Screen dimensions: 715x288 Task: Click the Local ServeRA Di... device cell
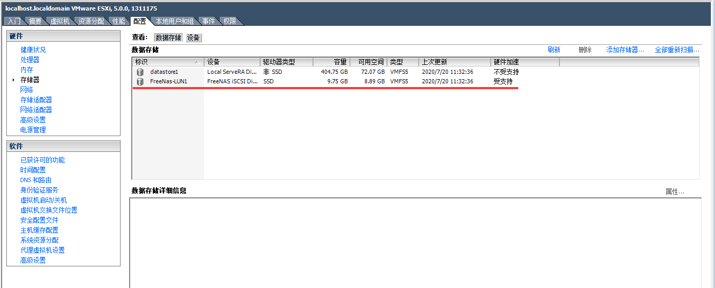coord(232,72)
